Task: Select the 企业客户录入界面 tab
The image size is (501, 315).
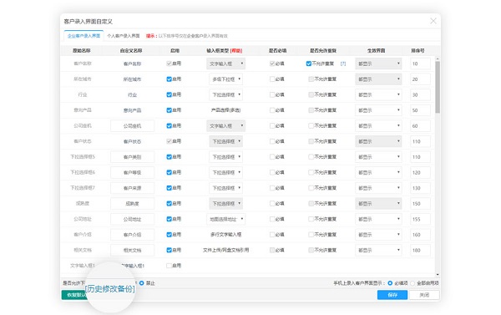Action: 83,36
